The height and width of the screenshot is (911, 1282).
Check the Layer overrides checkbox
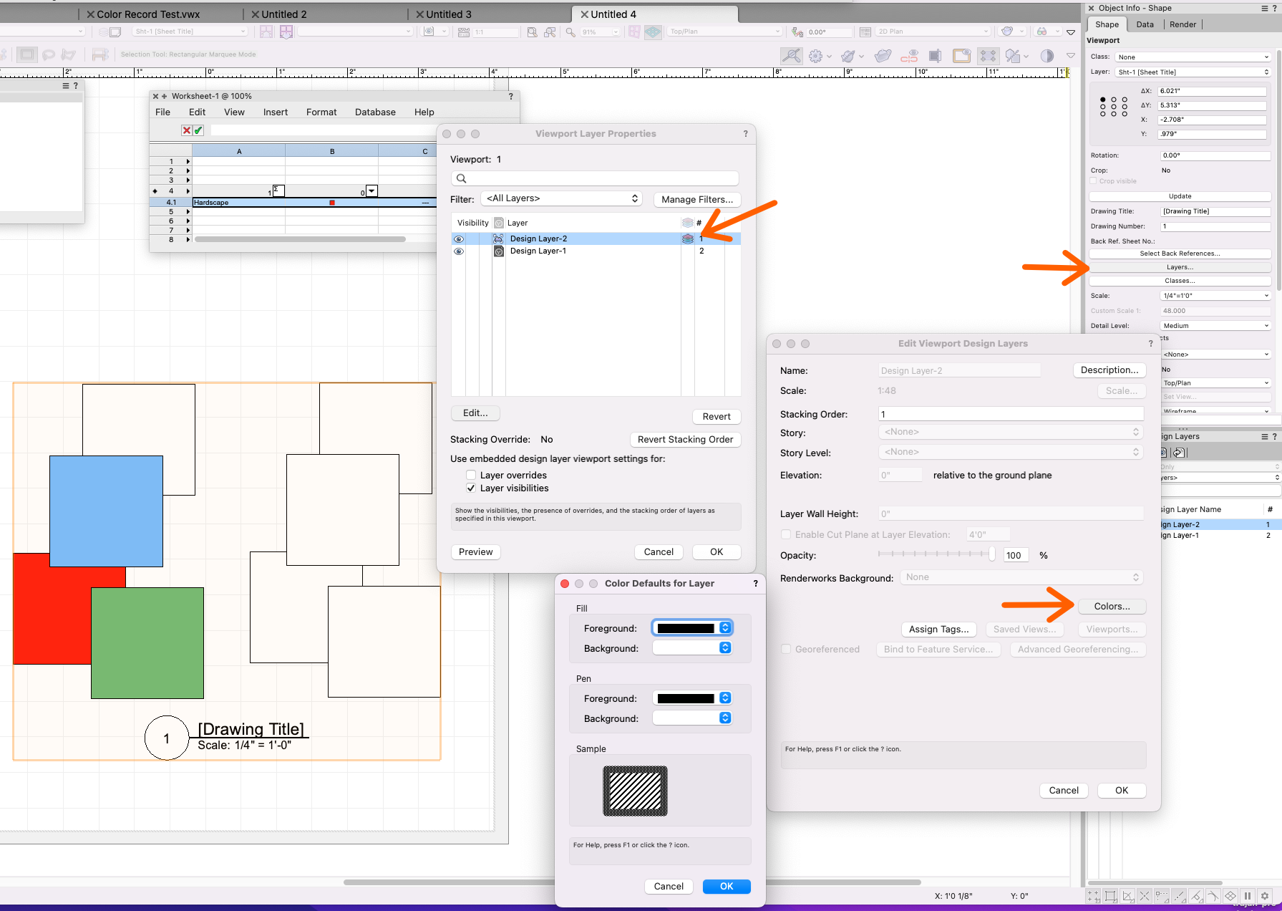point(471,474)
